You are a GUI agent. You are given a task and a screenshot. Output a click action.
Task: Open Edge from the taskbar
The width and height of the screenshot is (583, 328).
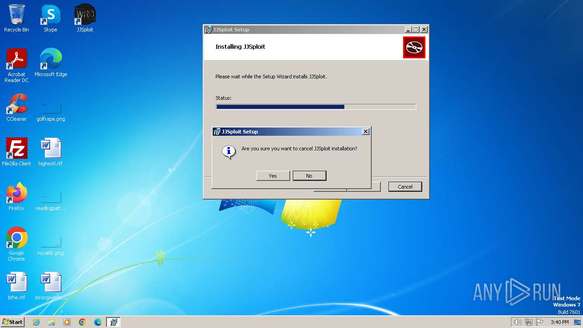tap(98, 322)
